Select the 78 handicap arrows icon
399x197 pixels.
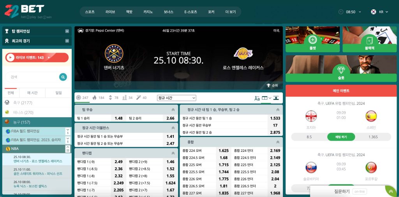point(110,98)
